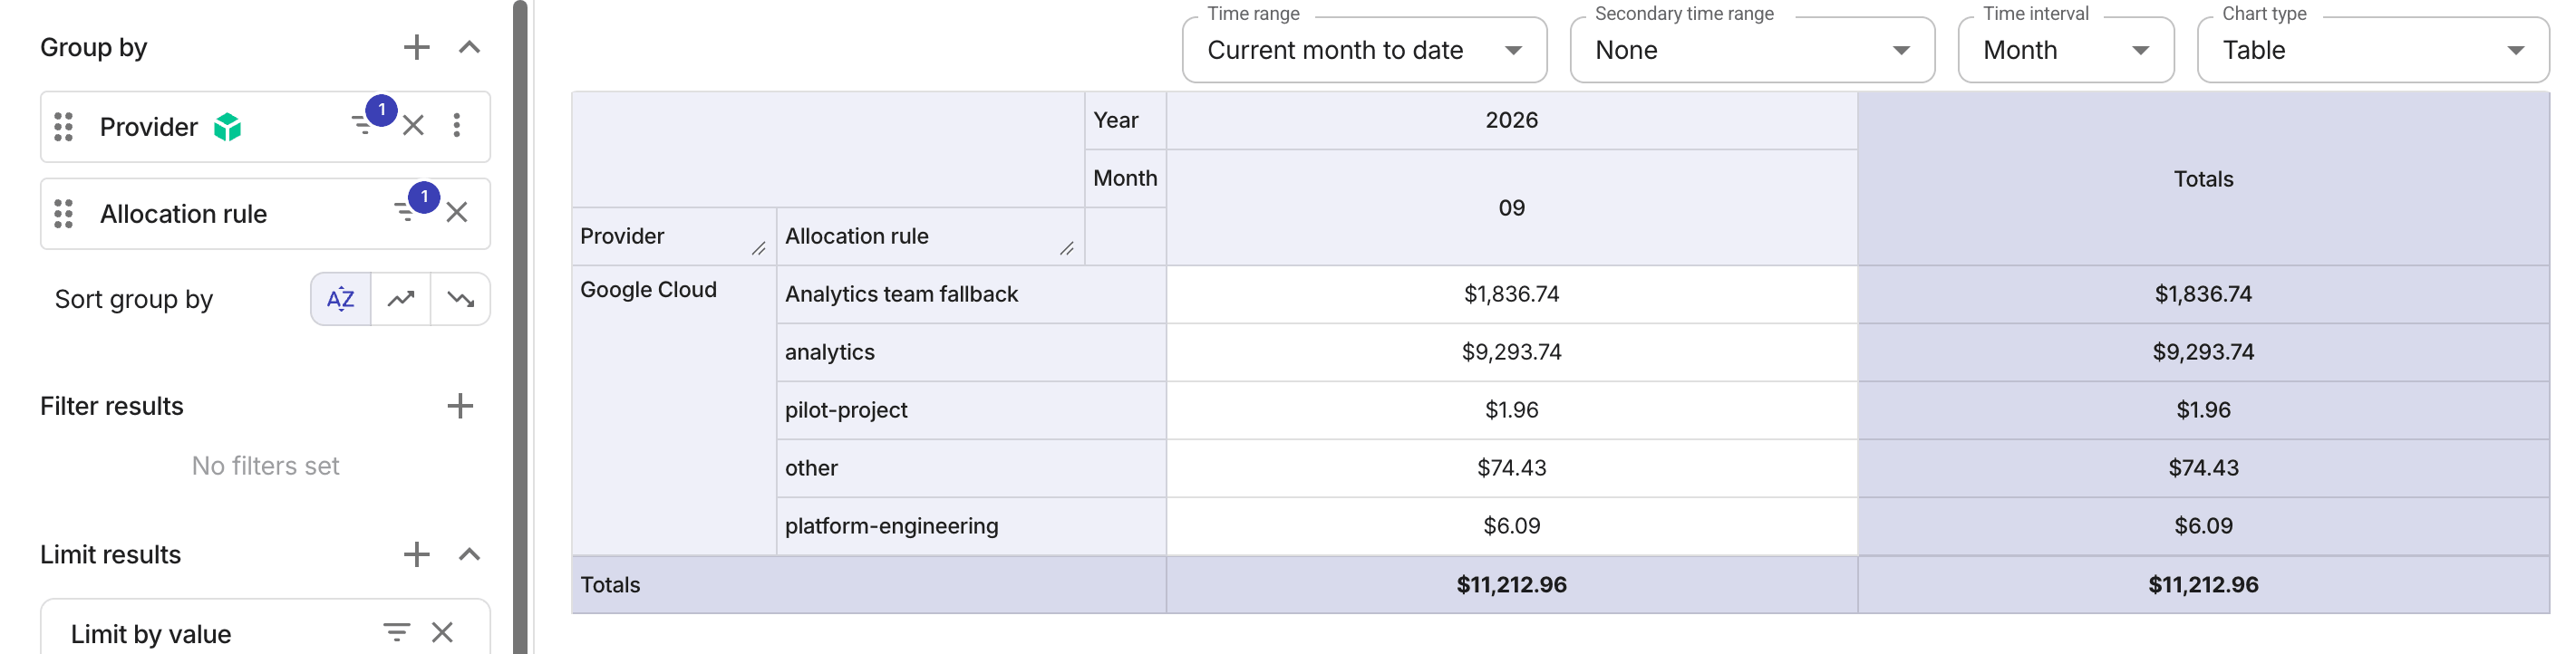Remove the Limit by value rule

(442, 632)
